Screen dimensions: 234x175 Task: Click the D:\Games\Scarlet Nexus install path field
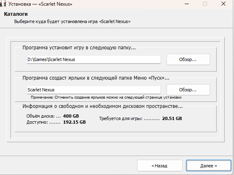pyautogui.click(x=94, y=59)
